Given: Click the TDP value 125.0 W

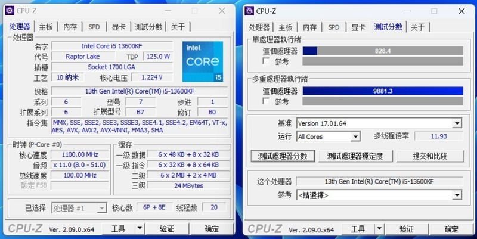Looking at the screenshot, I should 158,57.
